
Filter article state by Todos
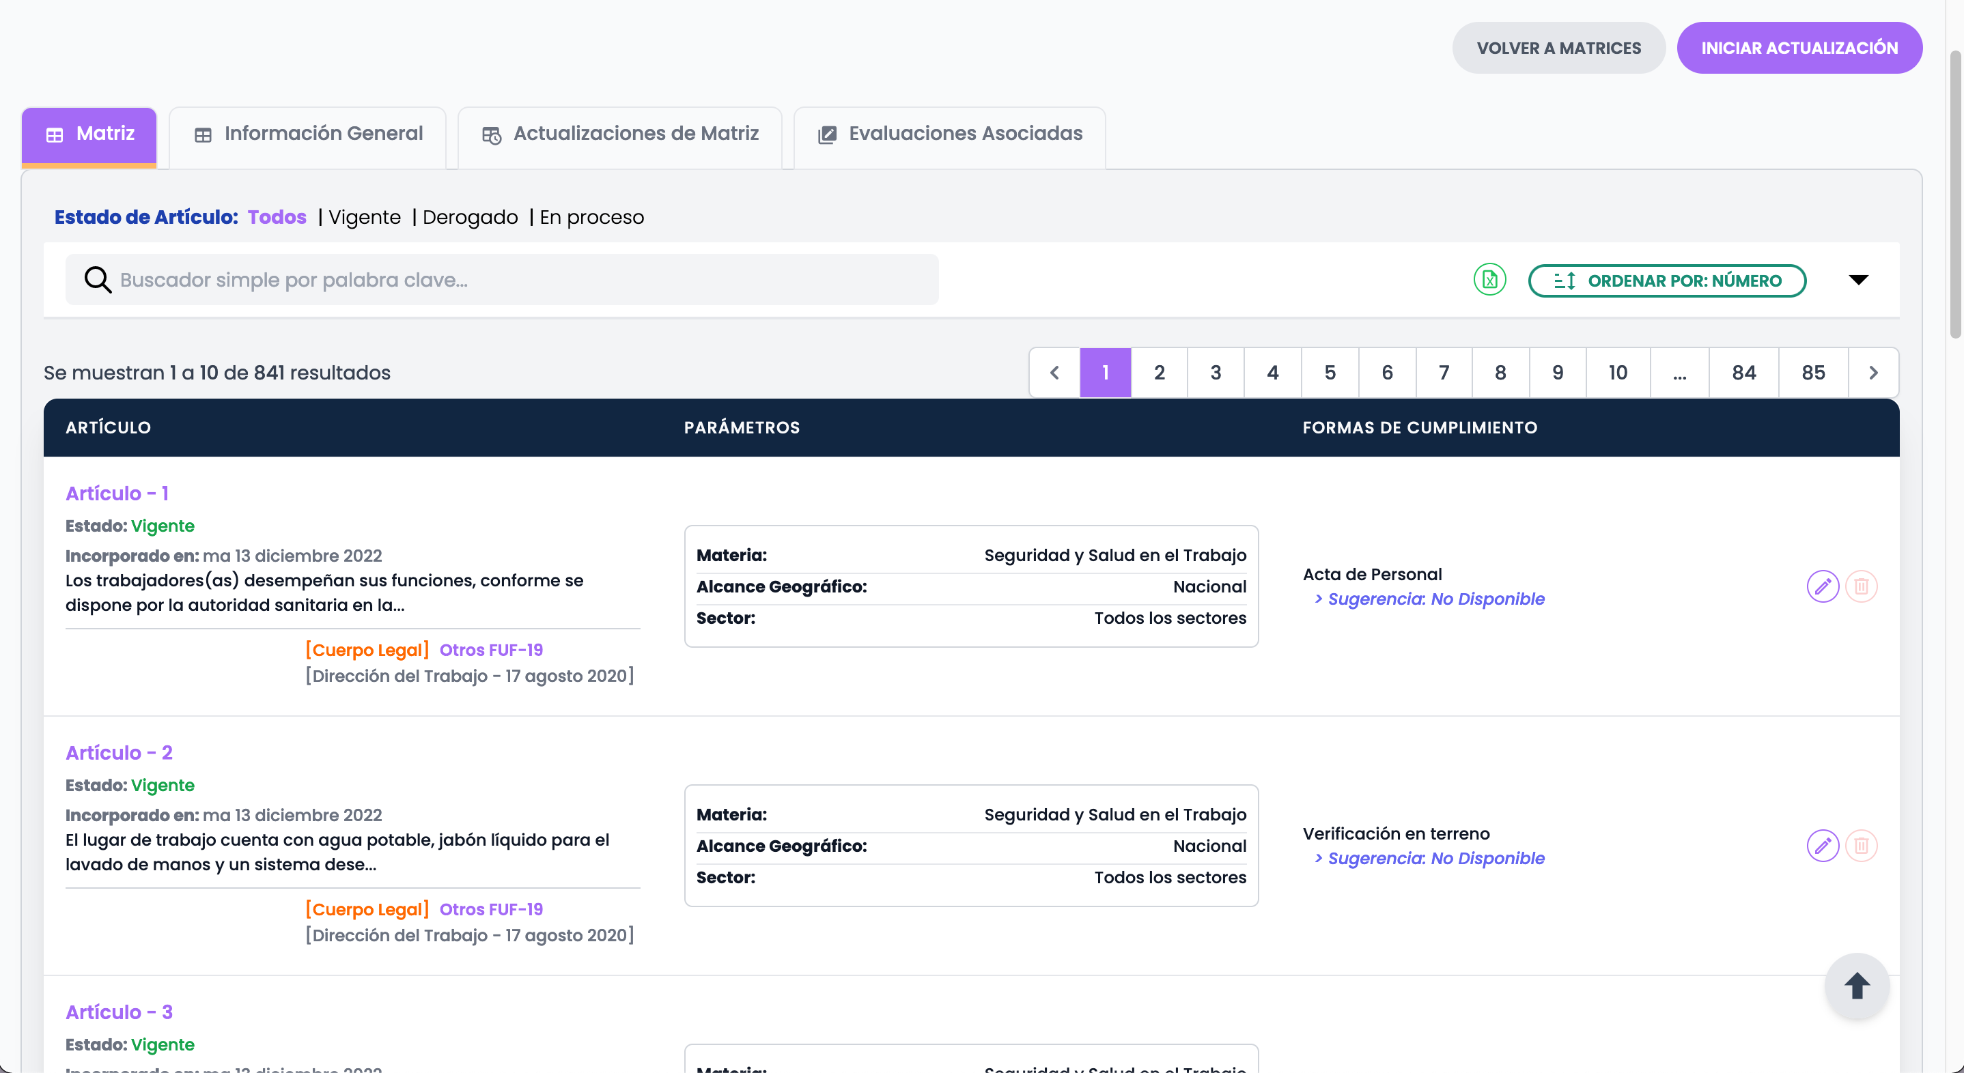coord(277,217)
